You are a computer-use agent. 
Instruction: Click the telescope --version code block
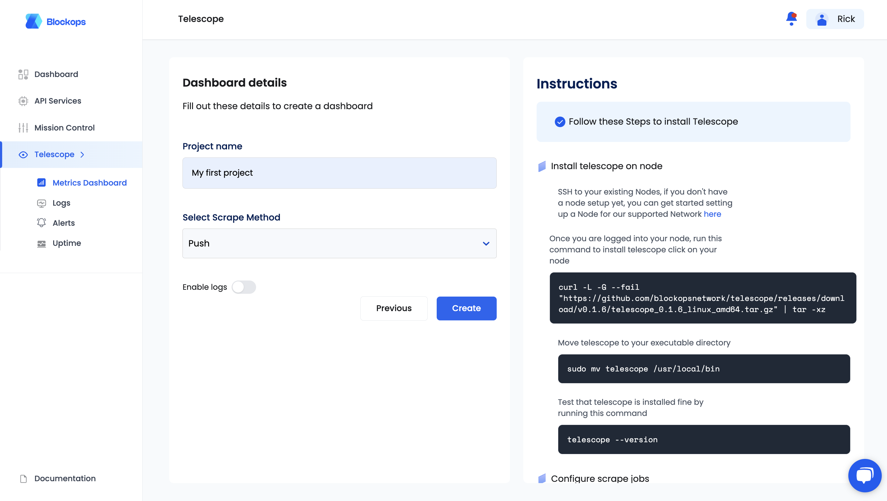coord(704,440)
